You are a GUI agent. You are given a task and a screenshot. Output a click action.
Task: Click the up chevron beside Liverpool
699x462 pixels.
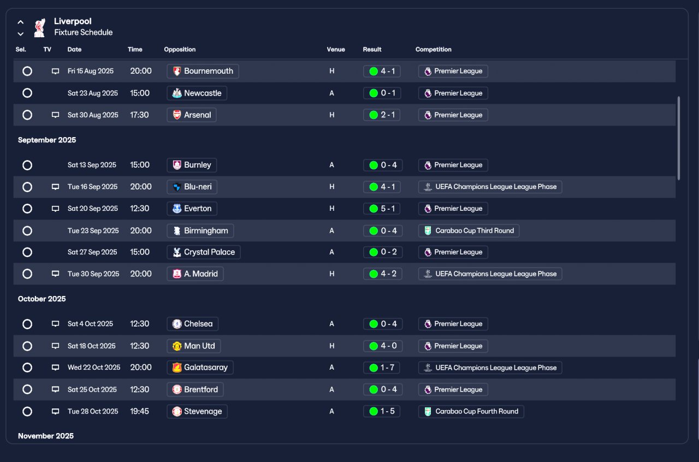[x=21, y=22]
